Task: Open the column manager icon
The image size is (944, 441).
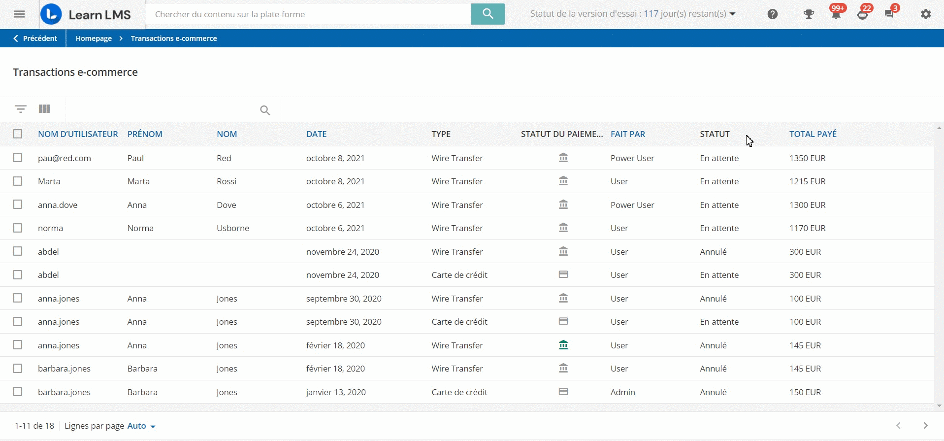Action: pyautogui.click(x=44, y=109)
